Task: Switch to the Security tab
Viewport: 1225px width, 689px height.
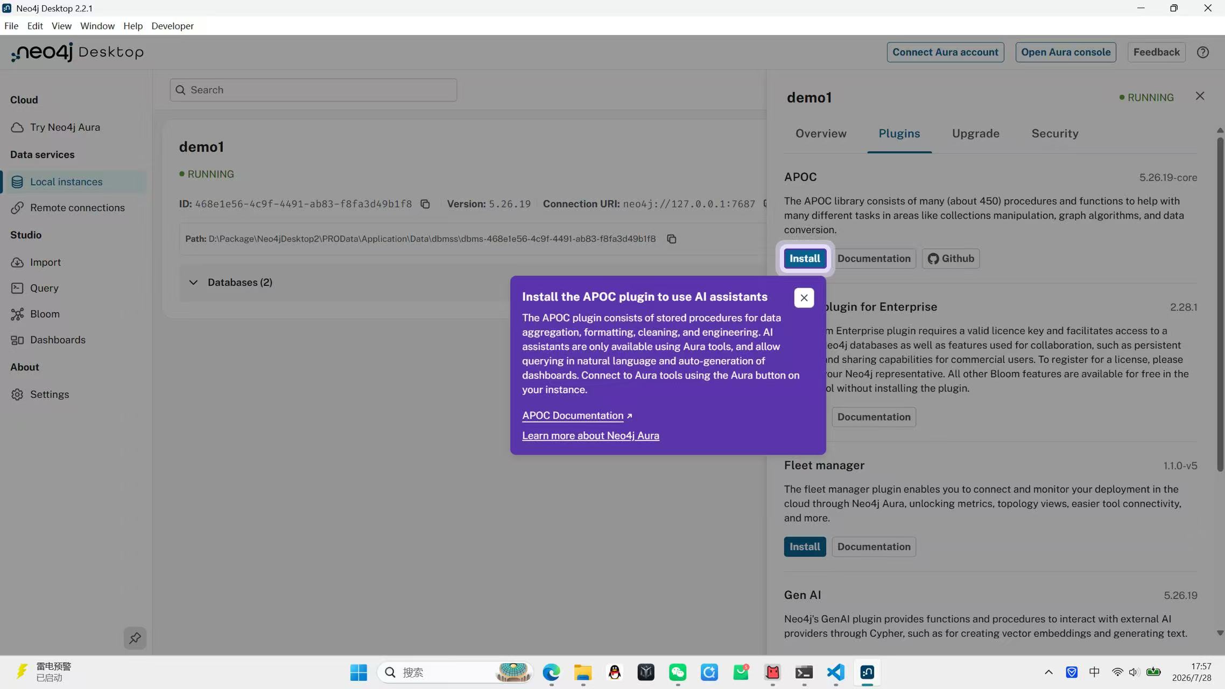Action: [x=1055, y=133]
